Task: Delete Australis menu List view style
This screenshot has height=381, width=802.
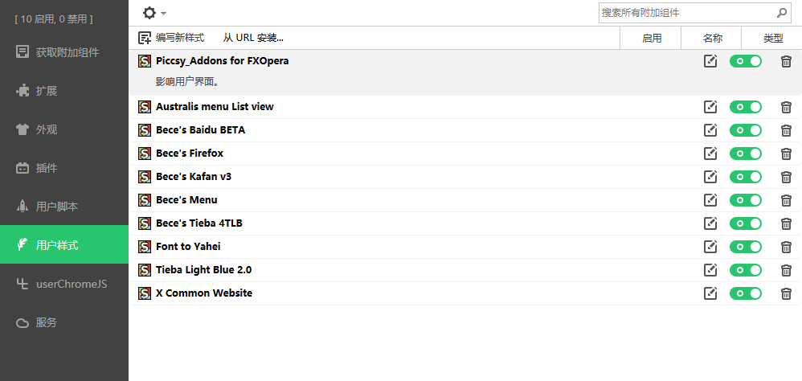Action: 786,107
